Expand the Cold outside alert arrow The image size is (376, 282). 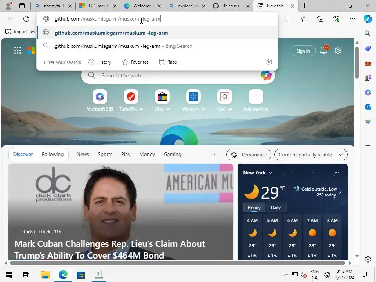click(340, 192)
